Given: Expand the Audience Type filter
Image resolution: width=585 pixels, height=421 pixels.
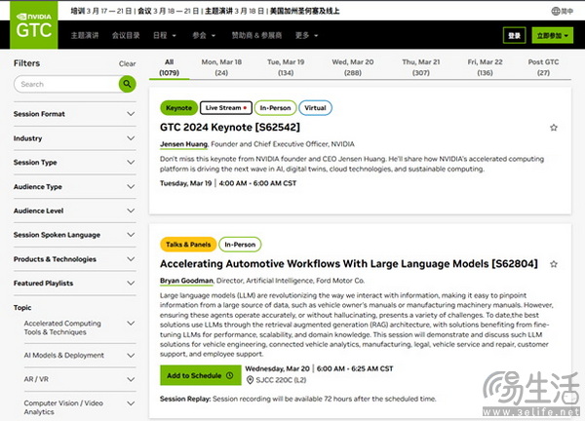Looking at the screenshot, I should [75, 186].
